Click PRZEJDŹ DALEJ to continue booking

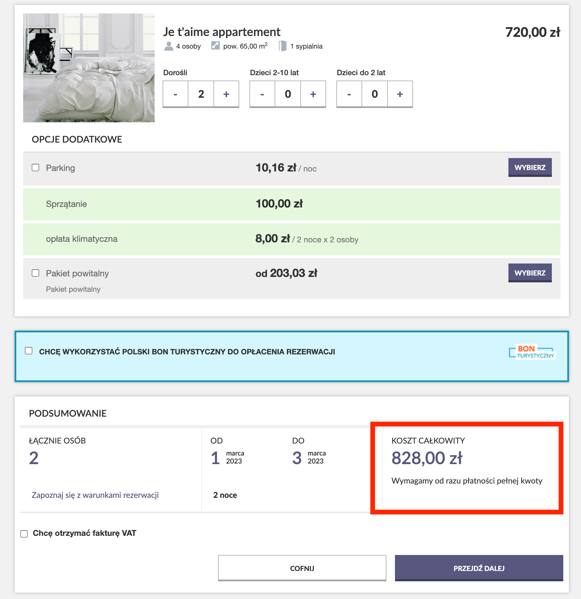pyautogui.click(x=479, y=568)
